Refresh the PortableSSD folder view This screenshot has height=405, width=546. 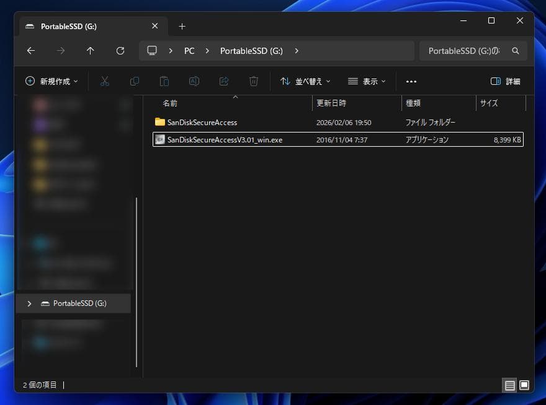click(120, 51)
